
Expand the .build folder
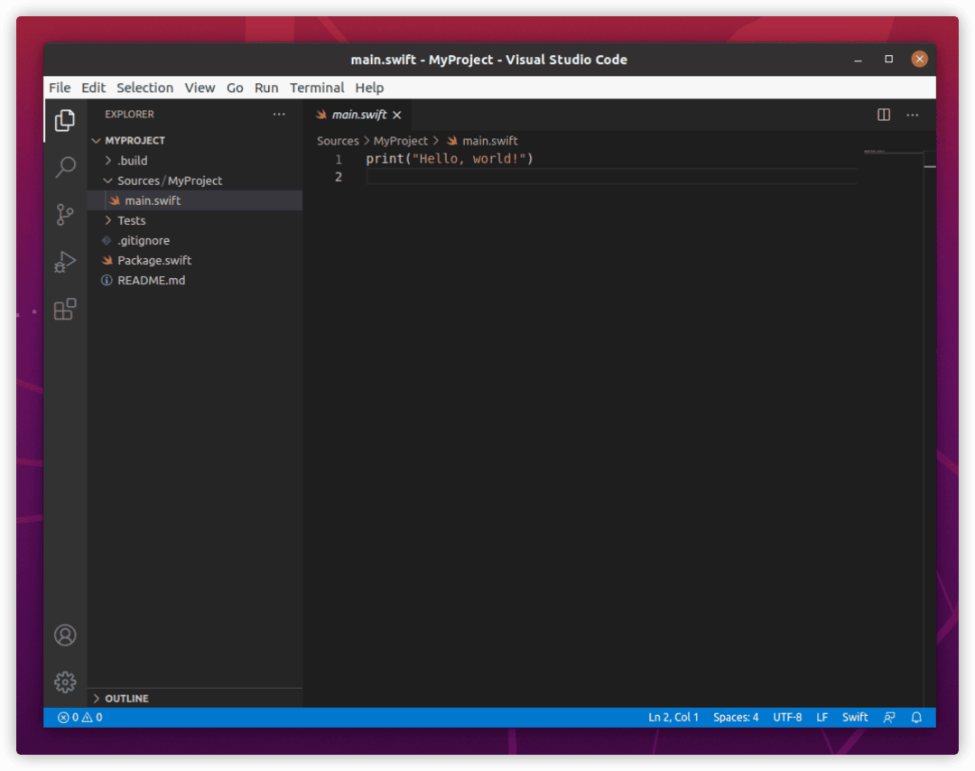click(132, 161)
